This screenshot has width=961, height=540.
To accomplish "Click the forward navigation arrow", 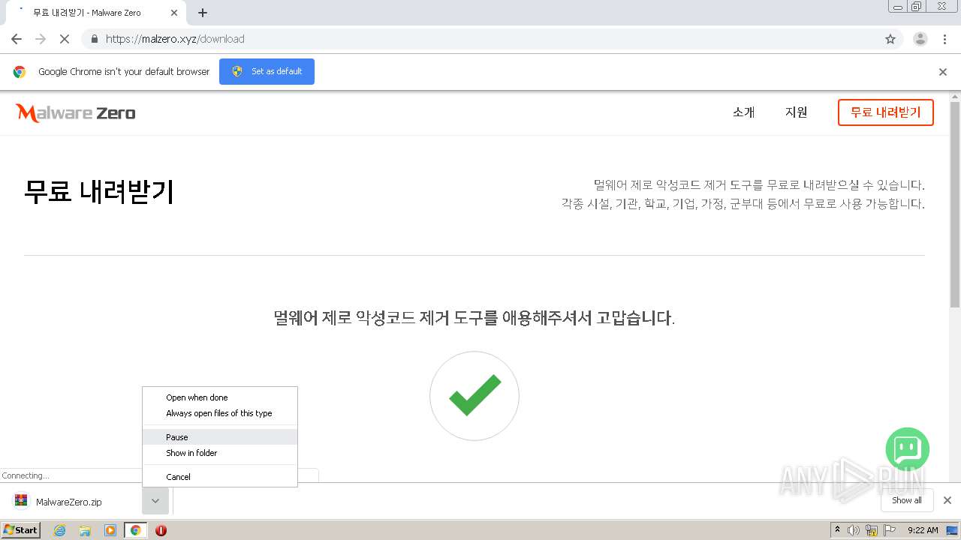I will 41,39.
